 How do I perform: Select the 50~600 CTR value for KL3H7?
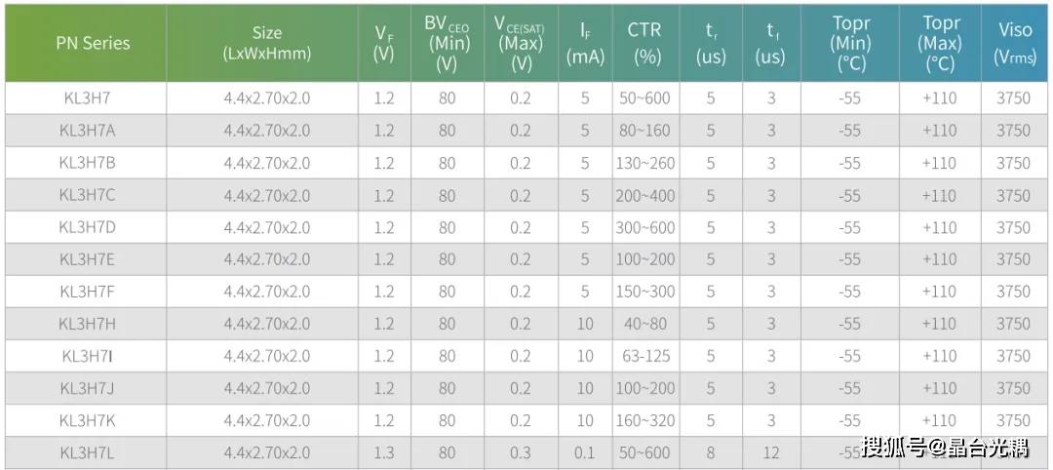[645, 98]
